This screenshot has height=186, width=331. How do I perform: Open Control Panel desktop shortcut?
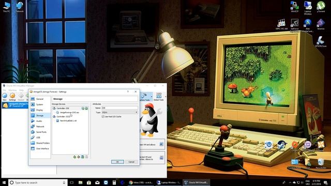[x=295, y=164]
